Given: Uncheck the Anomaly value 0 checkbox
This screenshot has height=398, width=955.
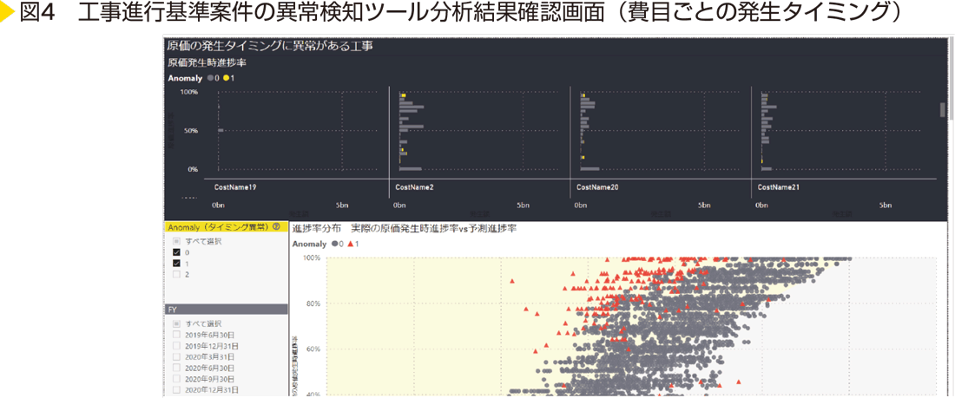Looking at the screenshot, I should point(176,252).
